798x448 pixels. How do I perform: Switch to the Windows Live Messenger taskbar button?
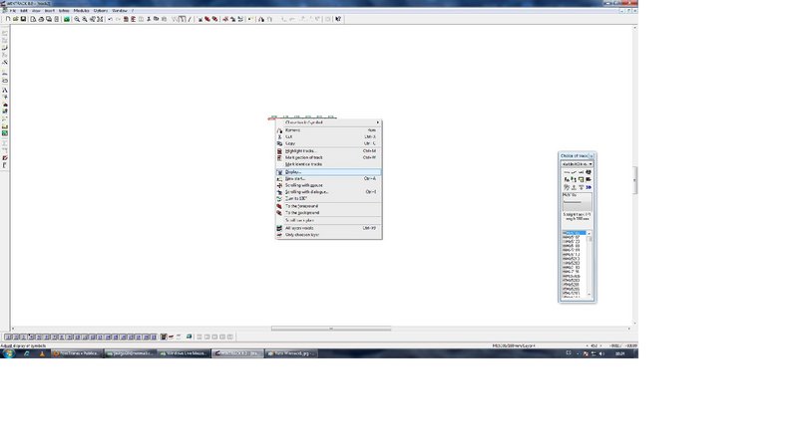[184, 353]
